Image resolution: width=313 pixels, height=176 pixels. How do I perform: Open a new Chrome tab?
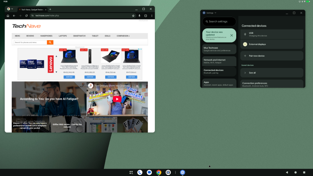(50, 9)
